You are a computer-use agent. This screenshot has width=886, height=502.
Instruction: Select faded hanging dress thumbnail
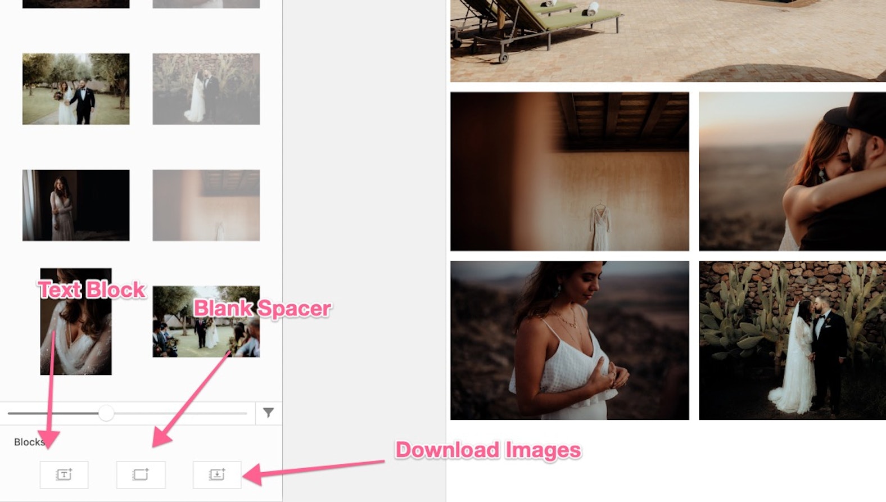pos(206,205)
